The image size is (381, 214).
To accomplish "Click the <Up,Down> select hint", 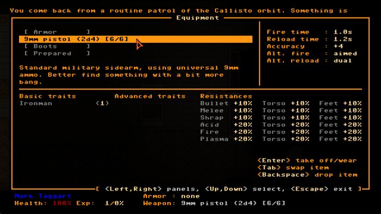I will click(245, 189).
